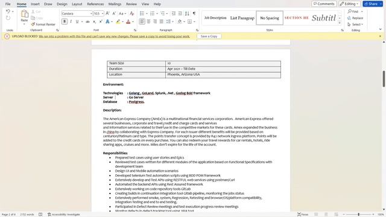Decrease font size with the shrink icon
This screenshot has height=217, width=386.
tap(114, 13)
